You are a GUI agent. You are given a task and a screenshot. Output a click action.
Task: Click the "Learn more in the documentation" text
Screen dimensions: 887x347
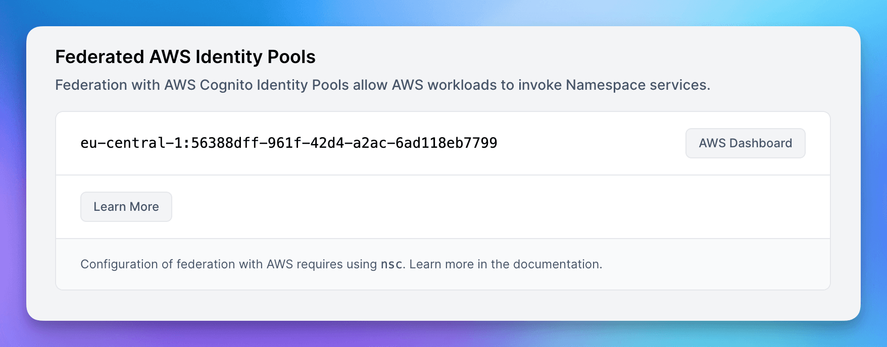[506, 264]
